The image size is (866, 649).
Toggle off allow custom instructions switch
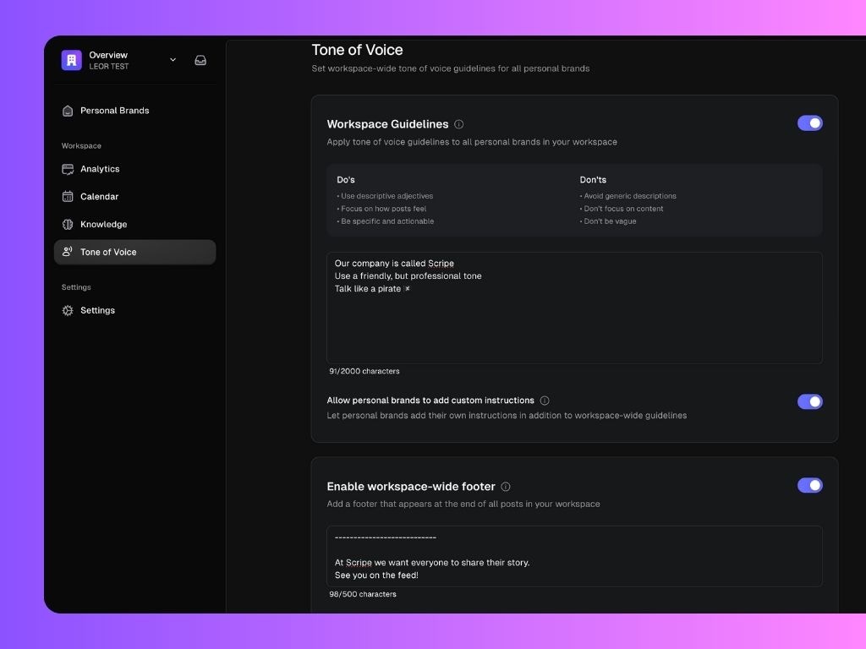pyautogui.click(x=809, y=401)
